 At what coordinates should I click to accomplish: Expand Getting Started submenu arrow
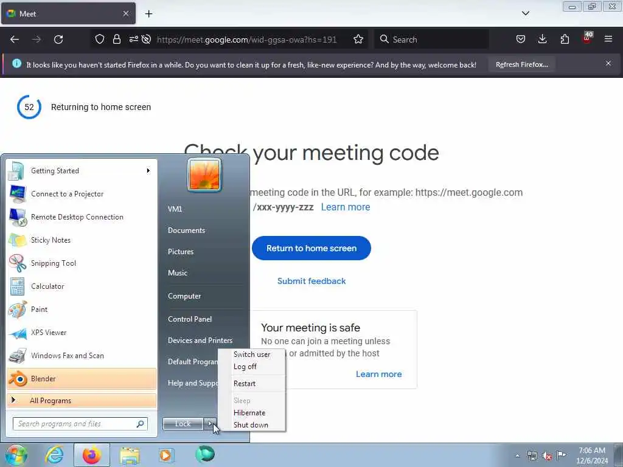pyautogui.click(x=148, y=171)
